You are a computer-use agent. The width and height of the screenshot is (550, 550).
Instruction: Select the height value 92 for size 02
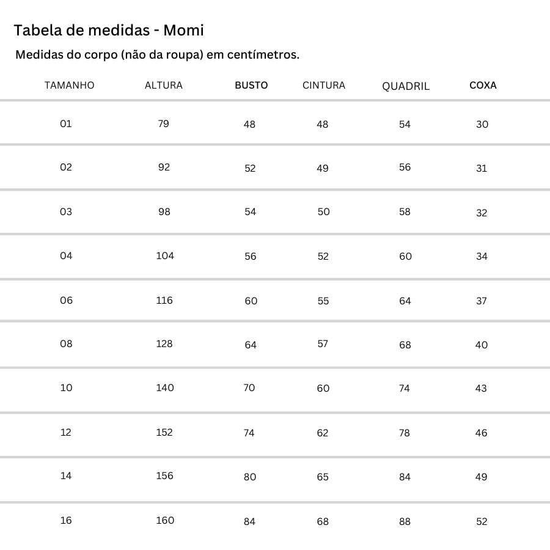(164, 167)
